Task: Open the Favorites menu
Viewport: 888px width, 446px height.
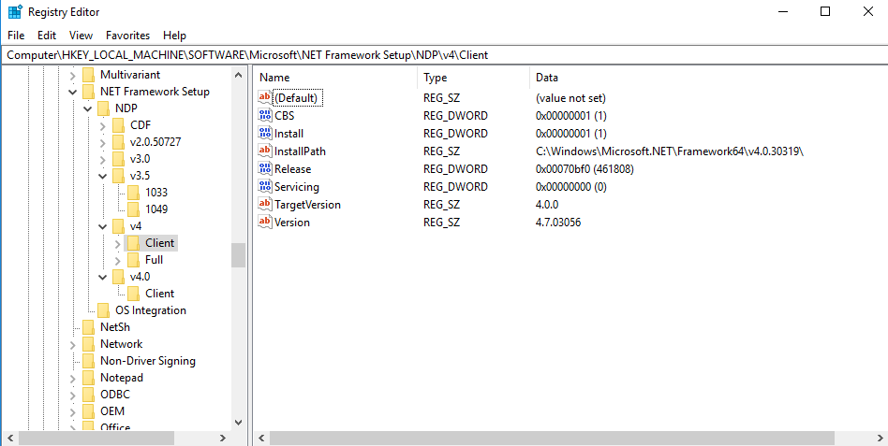Action: [128, 35]
